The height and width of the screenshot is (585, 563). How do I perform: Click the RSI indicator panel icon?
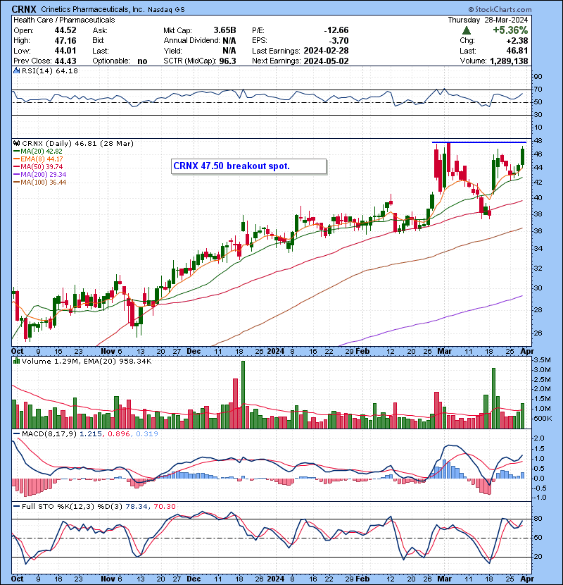(16, 70)
